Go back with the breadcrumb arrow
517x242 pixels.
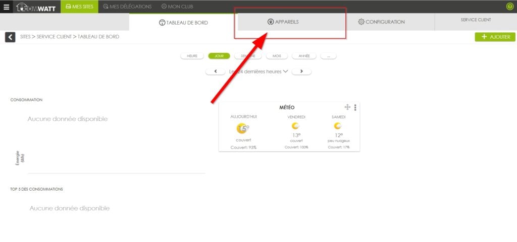pyautogui.click(x=10, y=37)
